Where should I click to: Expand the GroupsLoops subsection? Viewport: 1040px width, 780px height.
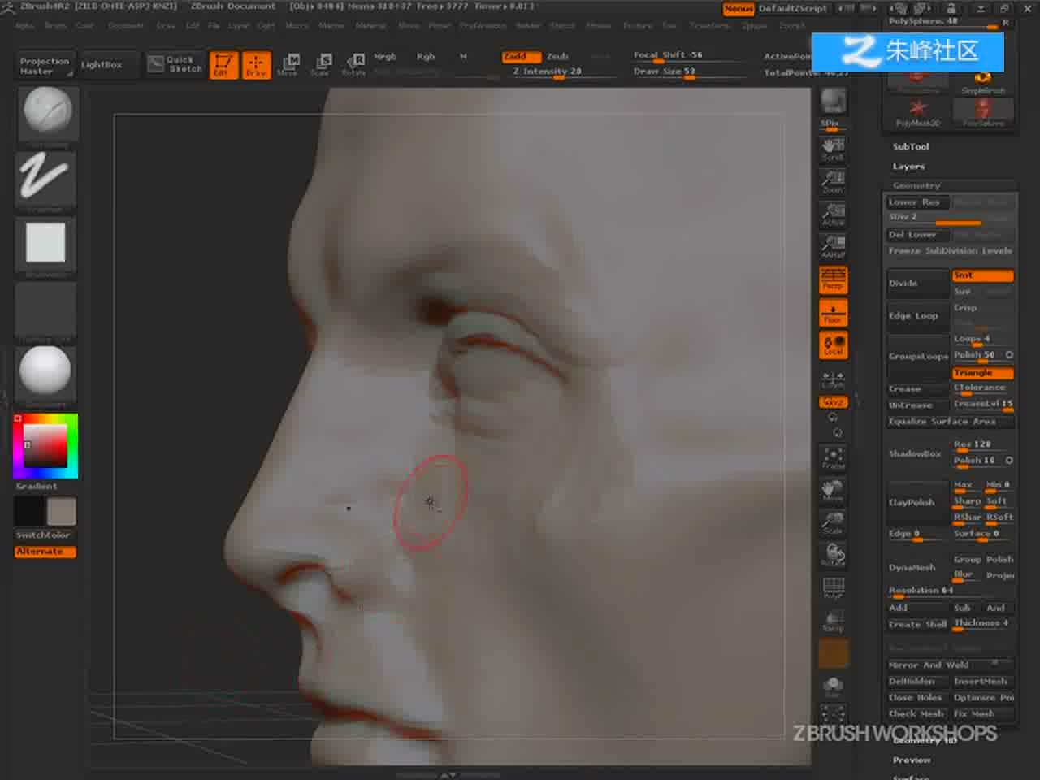tap(918, 357)
